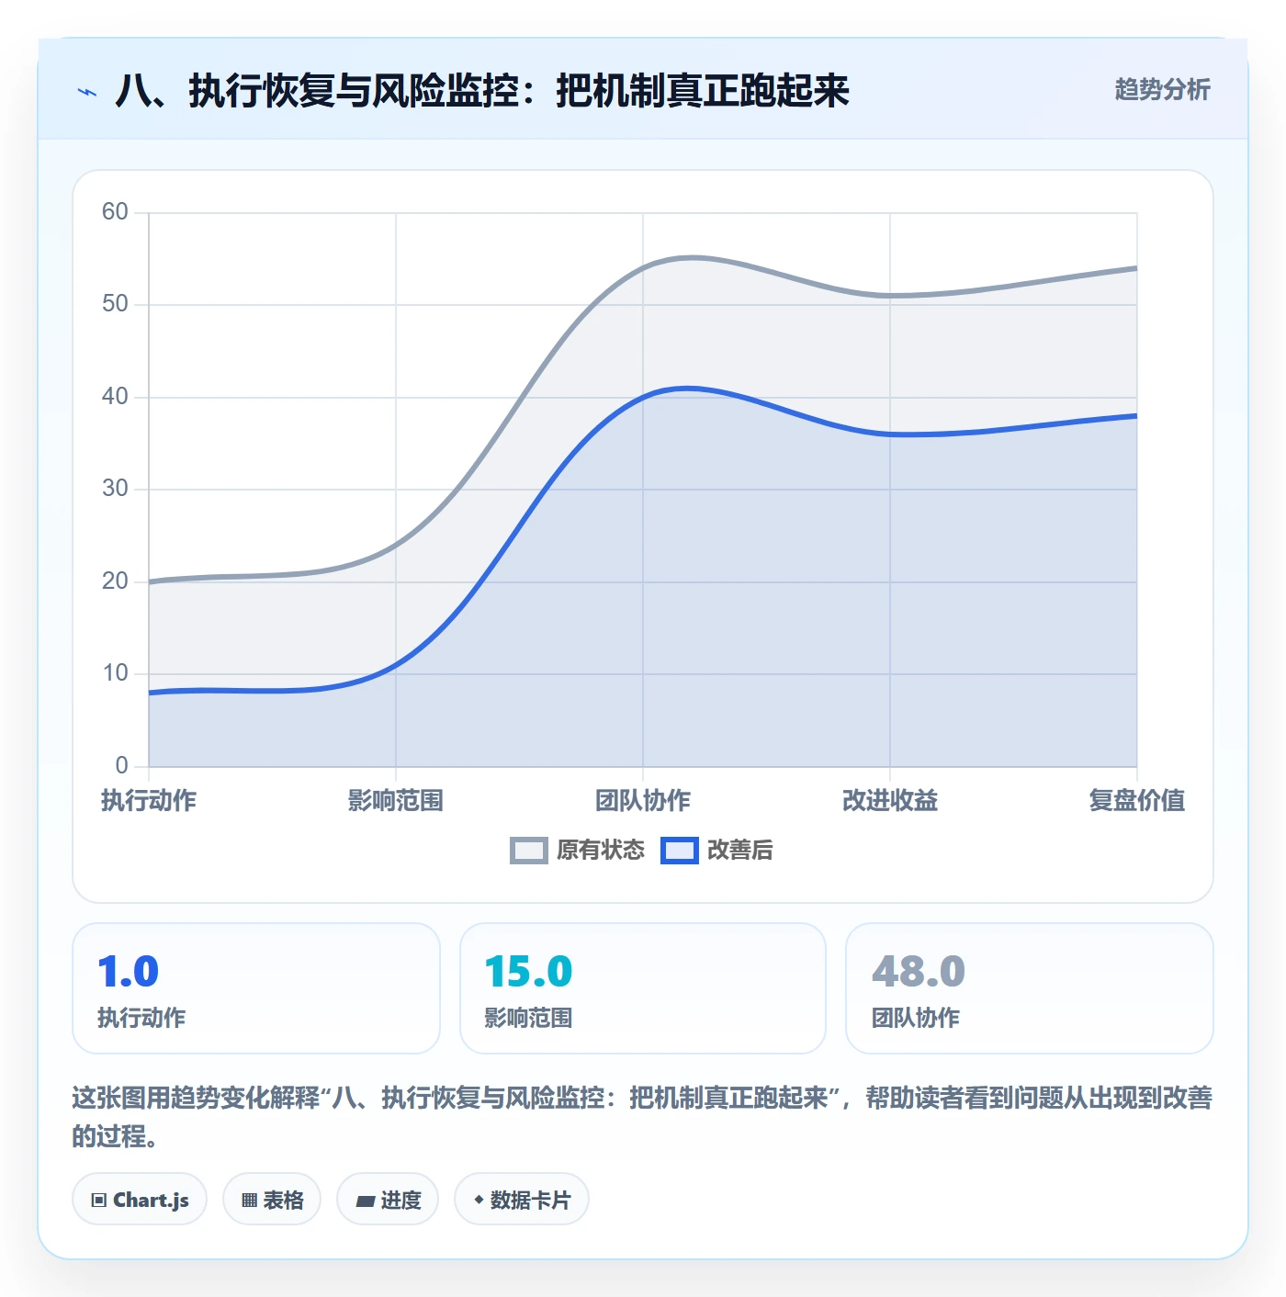Click the description paragraph starting 这张图用趋势变化
This screenshot has height=1297, width=1286.
pyautogui.click(x=643, y=1117)
